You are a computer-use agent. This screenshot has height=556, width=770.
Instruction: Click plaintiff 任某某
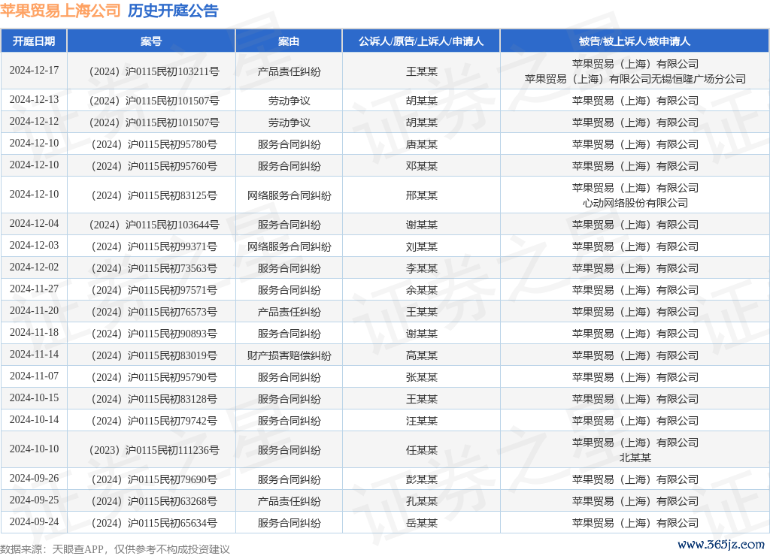[x=422, y=450]
